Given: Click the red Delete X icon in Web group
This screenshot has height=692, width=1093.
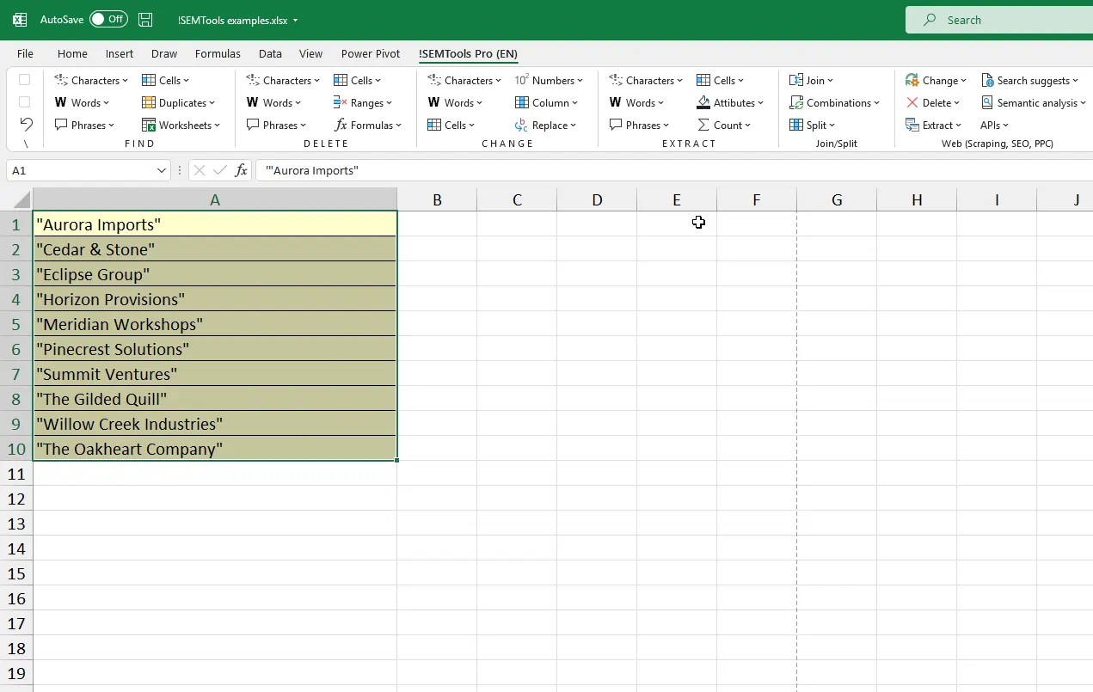Looking at the screenshot, I should (x=912, y=102).
